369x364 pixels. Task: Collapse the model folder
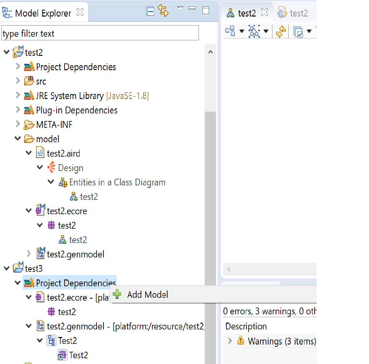[x=18, y=139]
